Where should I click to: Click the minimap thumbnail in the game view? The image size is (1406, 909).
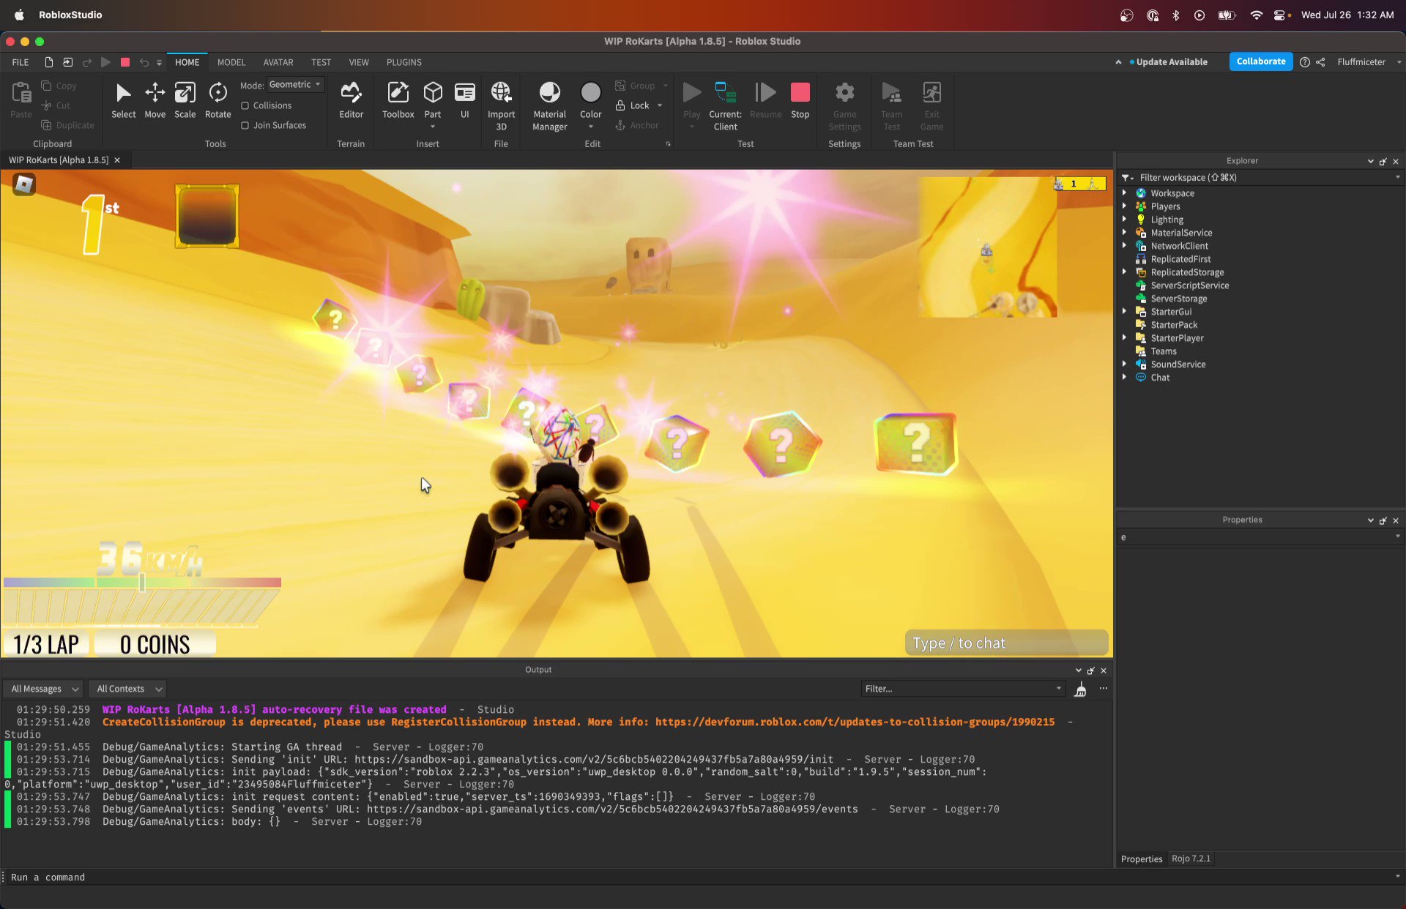click(988, 247)
